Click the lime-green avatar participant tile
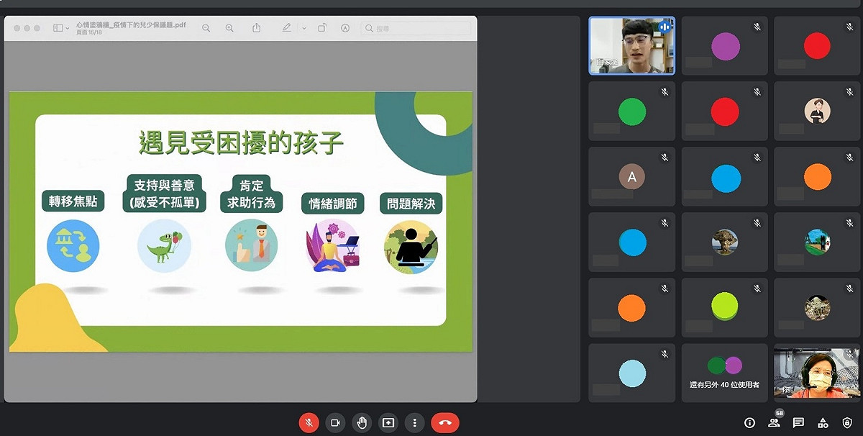This screenshot has height=436, width=863. (724, 308)
